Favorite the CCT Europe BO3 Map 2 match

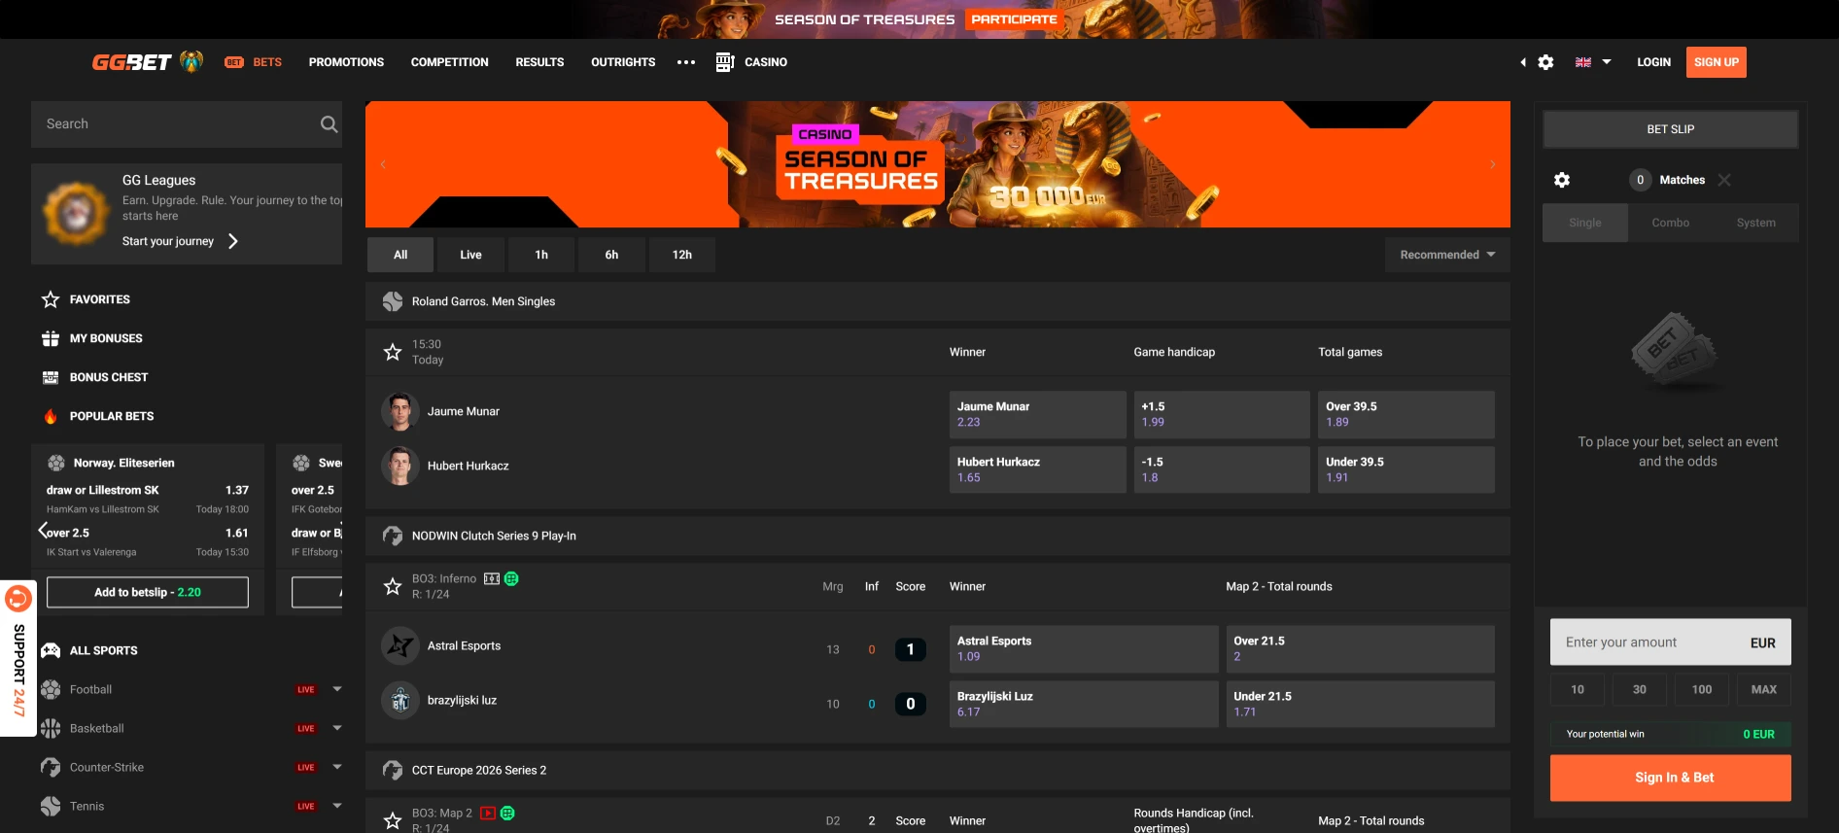tap(393, 820)
